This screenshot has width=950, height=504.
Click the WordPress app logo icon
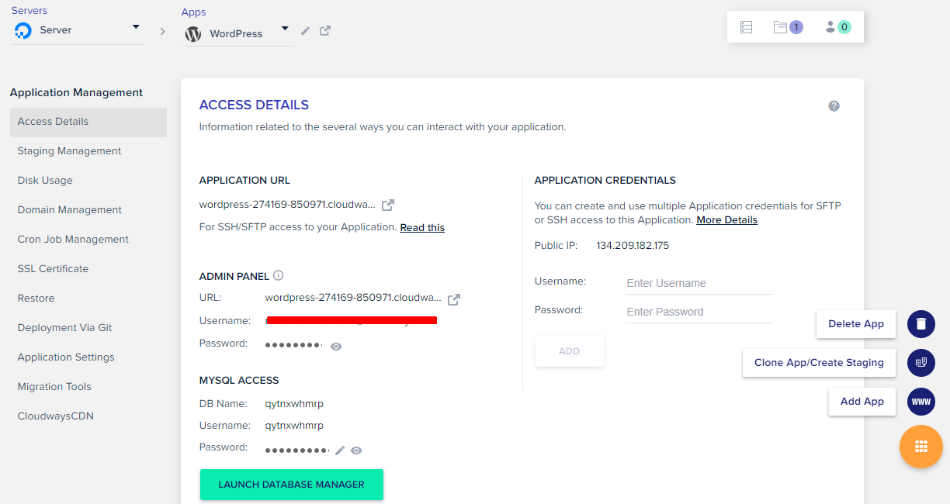point(194,34)
